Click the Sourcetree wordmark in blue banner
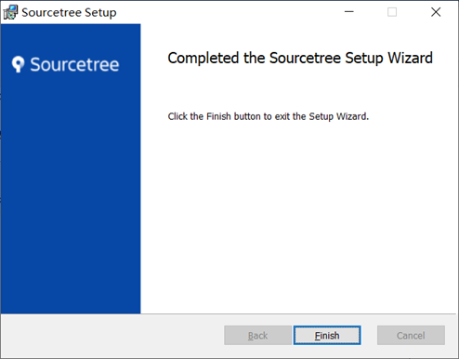 [x=74, y=64]
